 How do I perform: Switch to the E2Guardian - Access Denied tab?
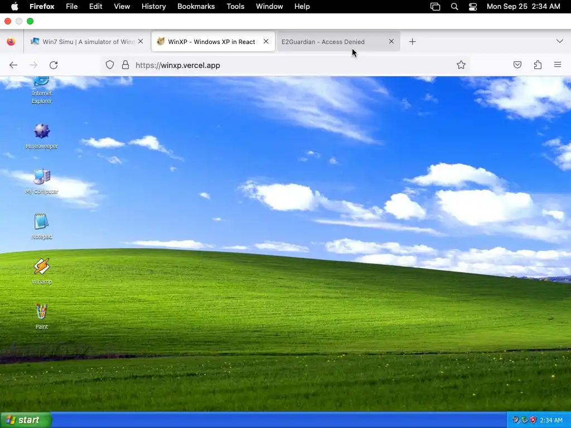click(x=338, y=41)
